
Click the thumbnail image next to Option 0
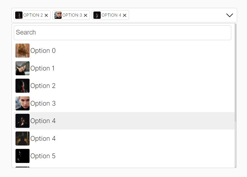[x=22, y=51]
